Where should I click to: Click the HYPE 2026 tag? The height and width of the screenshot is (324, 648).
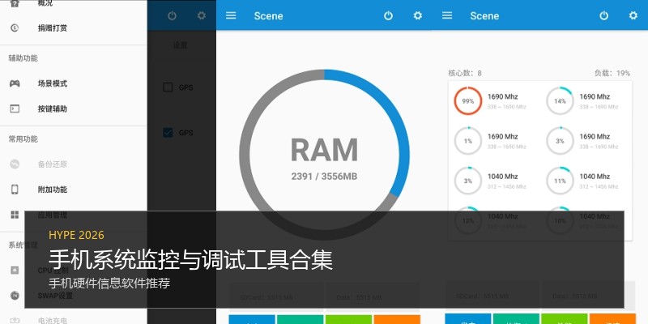[x=76, y=235]
